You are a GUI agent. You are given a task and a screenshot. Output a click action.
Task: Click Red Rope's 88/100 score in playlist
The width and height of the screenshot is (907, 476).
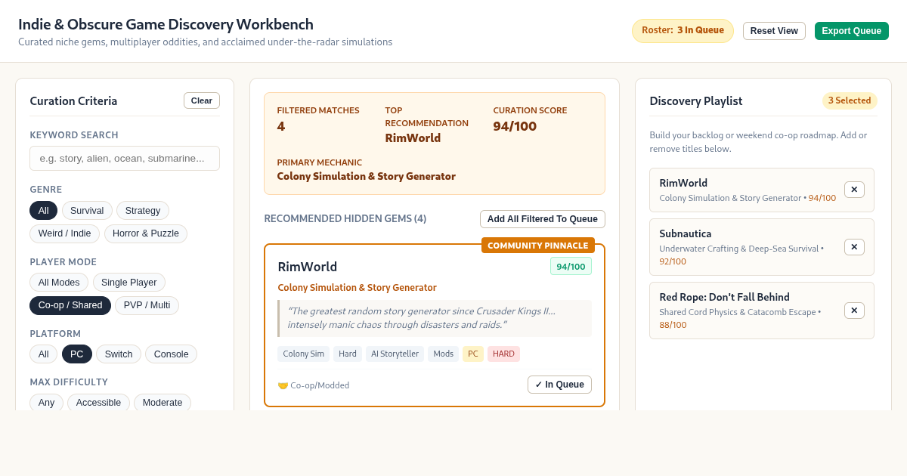673,325
